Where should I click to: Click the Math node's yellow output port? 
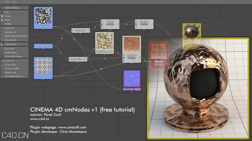click(118, 24)
